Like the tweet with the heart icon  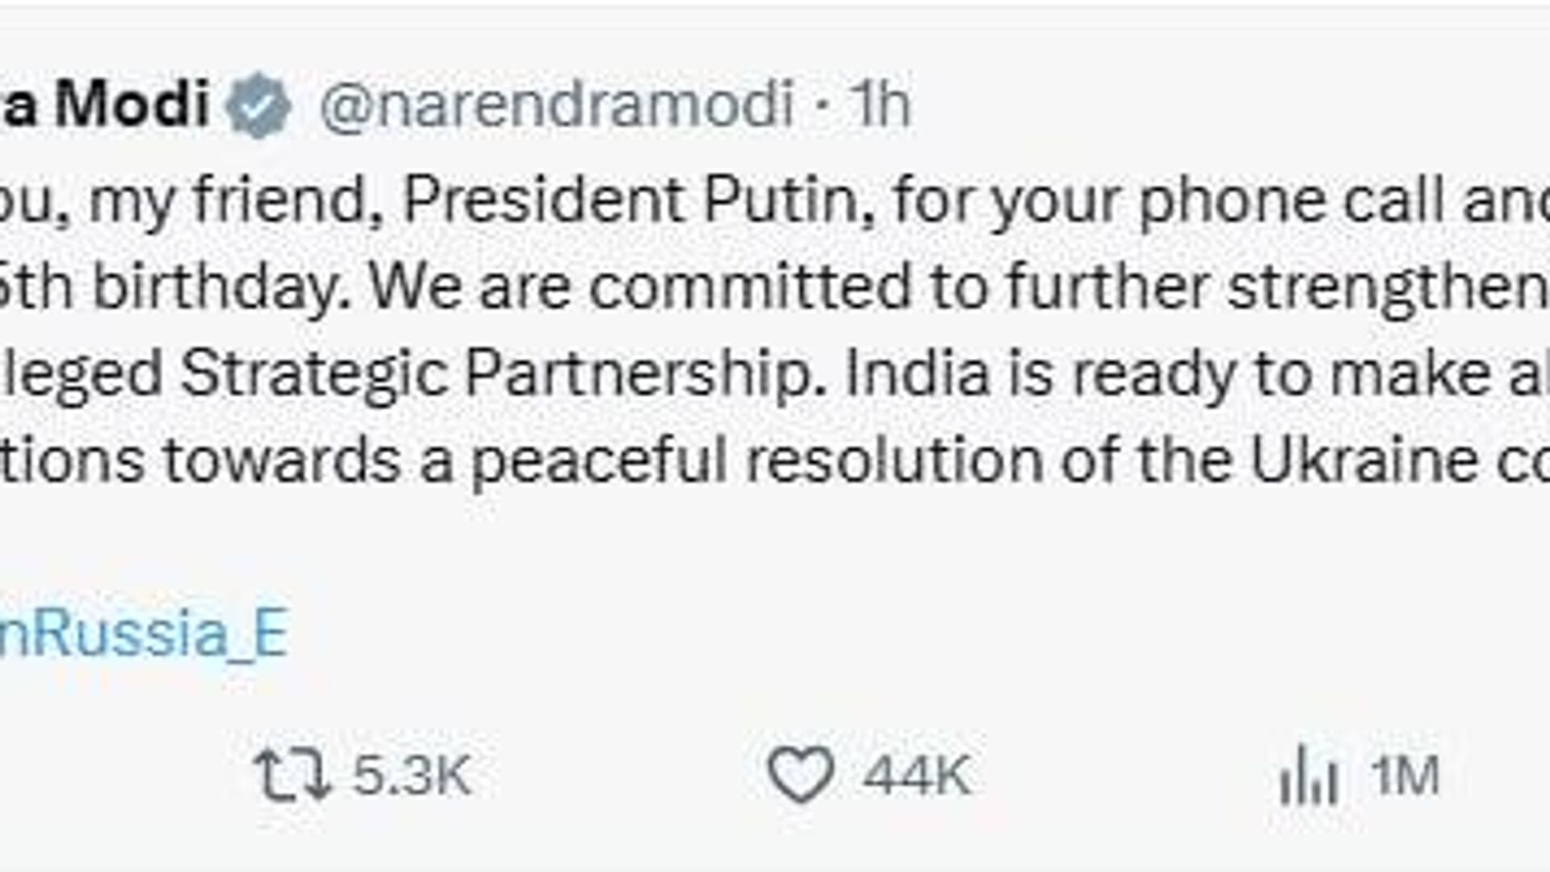800,775
